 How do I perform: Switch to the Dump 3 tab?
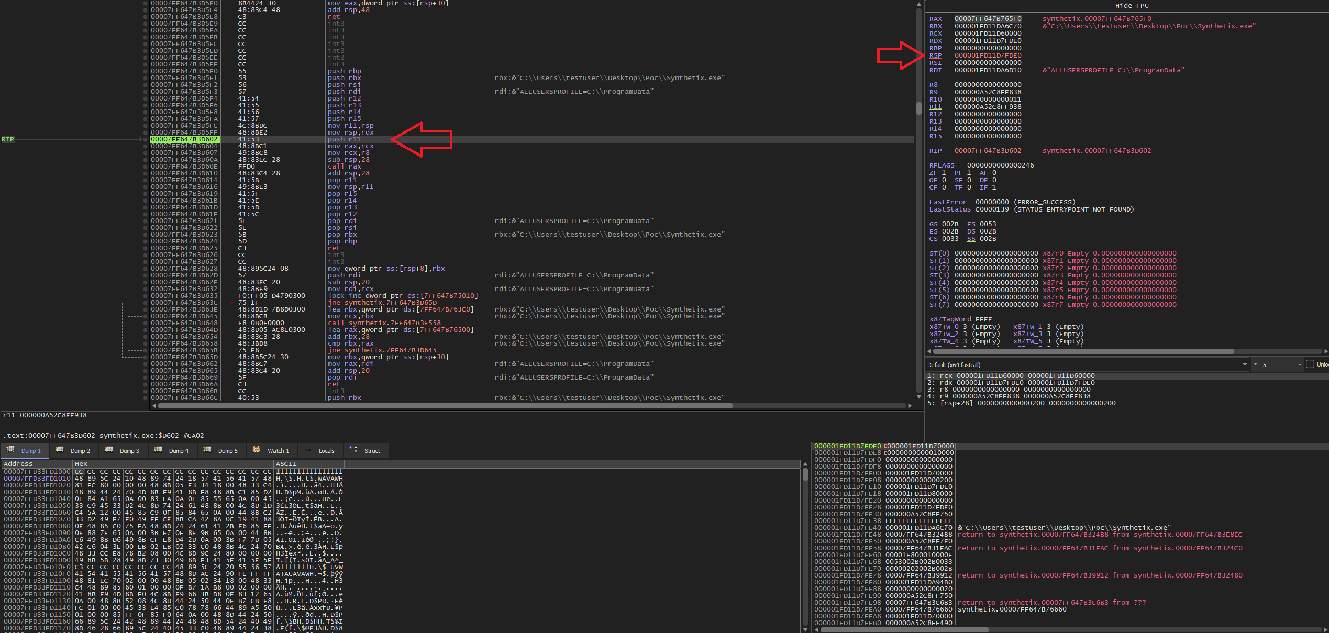[123, 450]
